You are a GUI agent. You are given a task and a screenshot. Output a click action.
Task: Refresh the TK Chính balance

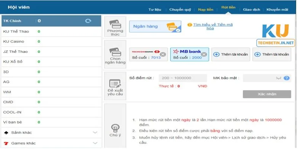(x=88, y=21)
